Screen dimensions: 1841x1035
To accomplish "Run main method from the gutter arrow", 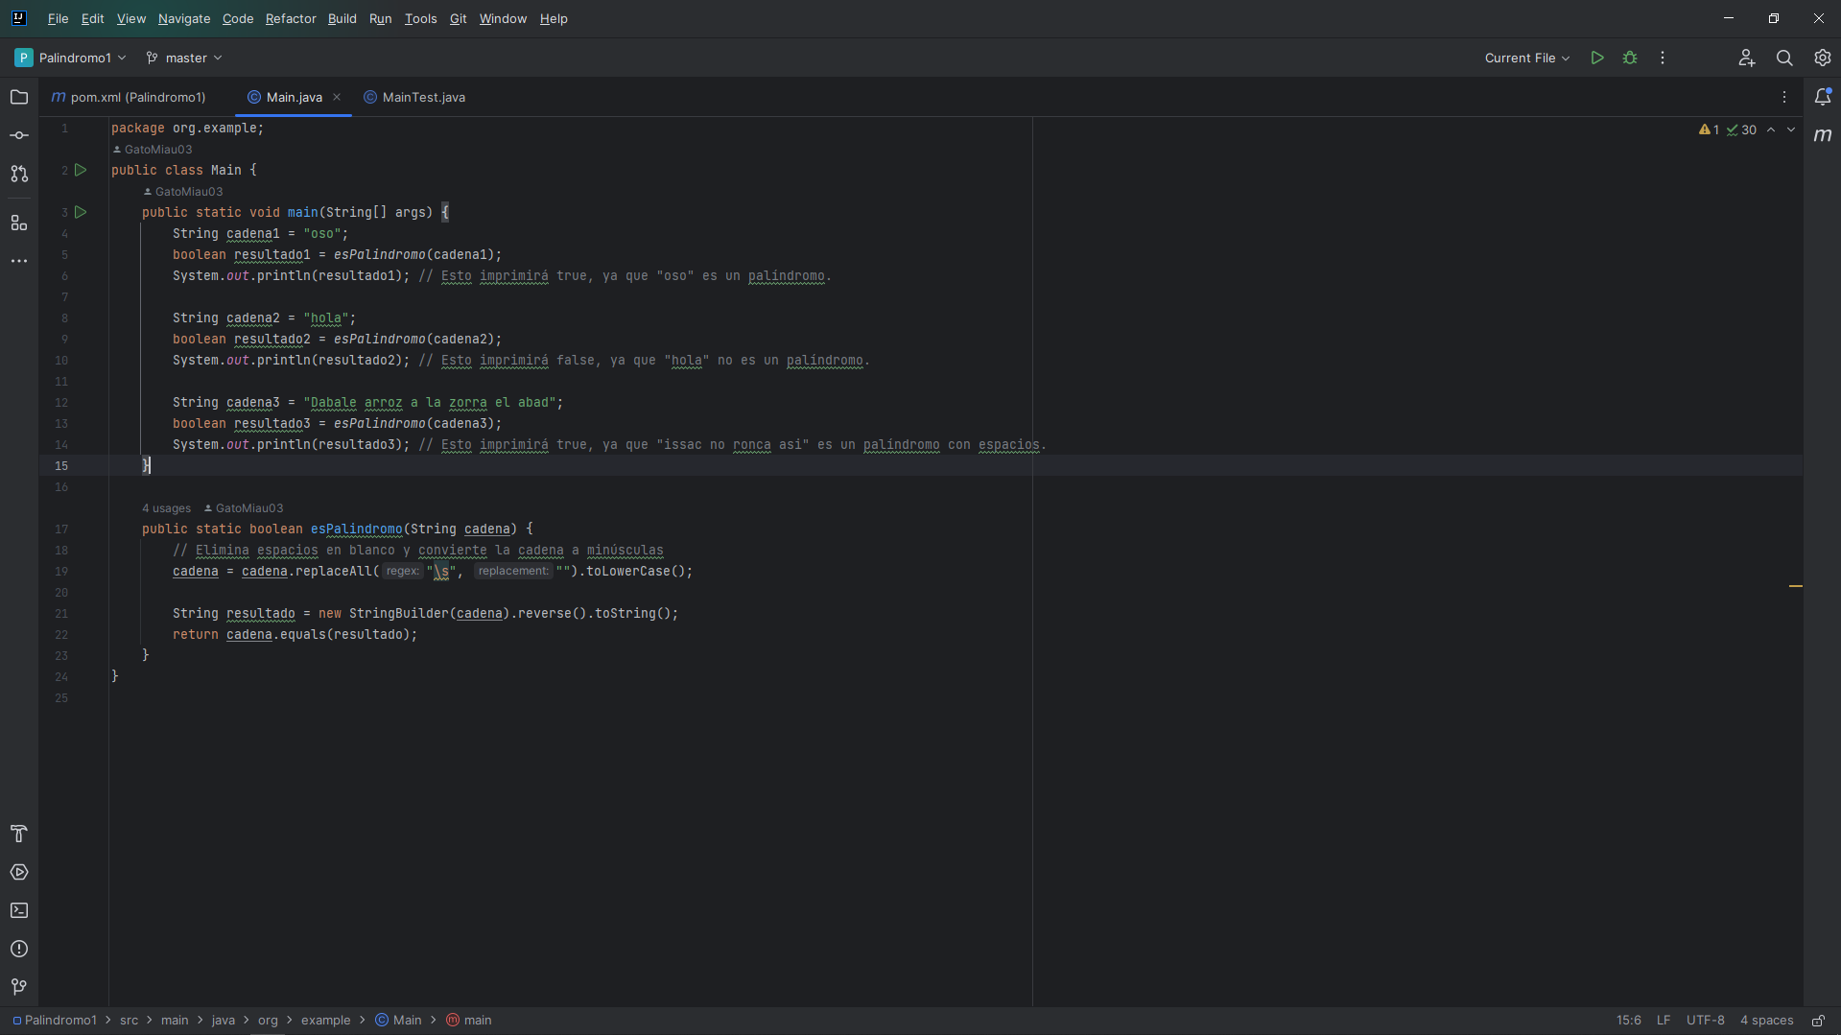I will pos(81,212).
